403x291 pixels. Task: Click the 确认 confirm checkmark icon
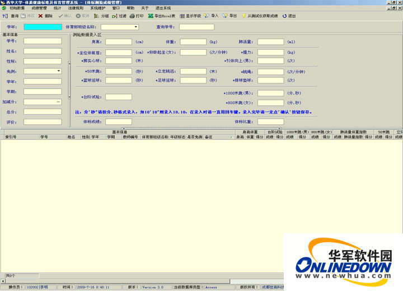[x=60, y=16]
